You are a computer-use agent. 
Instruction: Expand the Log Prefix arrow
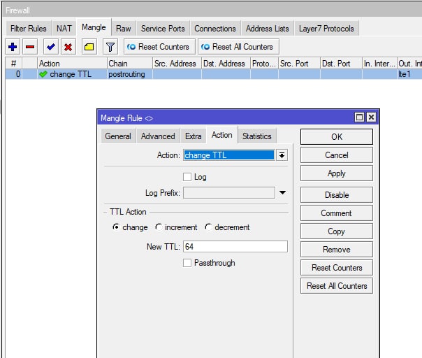(x=282, y=192)
